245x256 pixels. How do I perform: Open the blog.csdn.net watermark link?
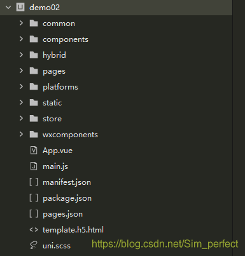(x=165, y=244)
